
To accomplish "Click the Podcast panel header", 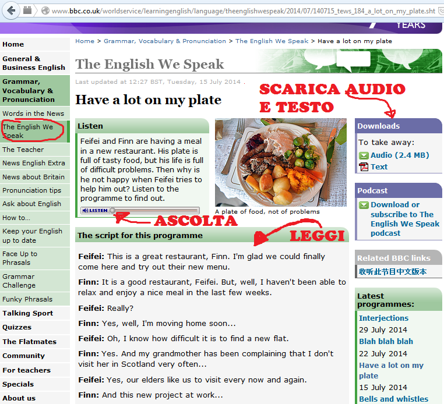I will point(399,190).
